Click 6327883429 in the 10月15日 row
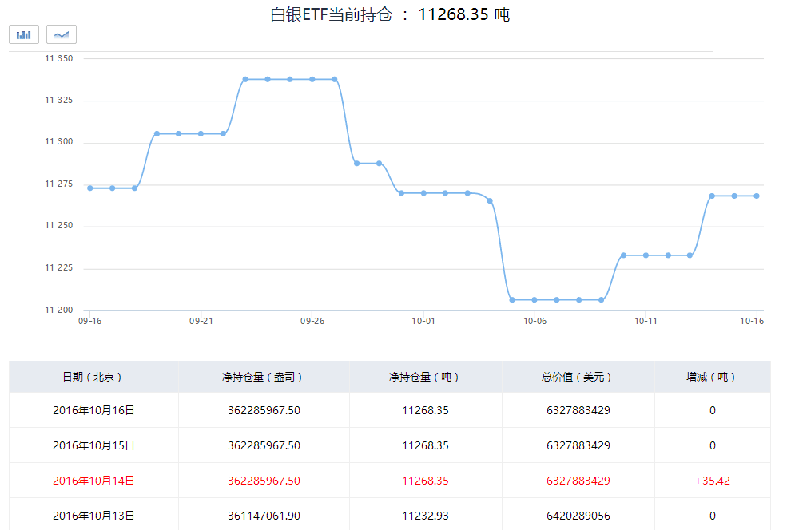 (578, 445)
